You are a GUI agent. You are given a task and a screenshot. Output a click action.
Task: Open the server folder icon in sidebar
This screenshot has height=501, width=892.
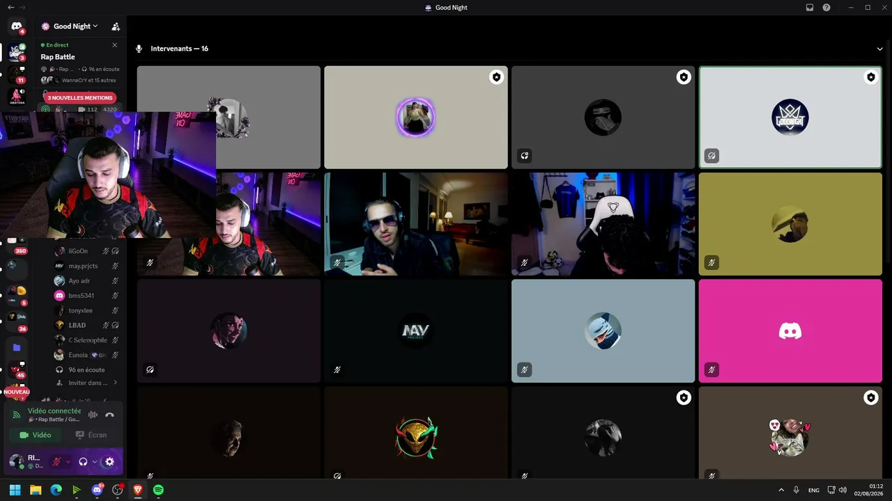click(16, 347)
